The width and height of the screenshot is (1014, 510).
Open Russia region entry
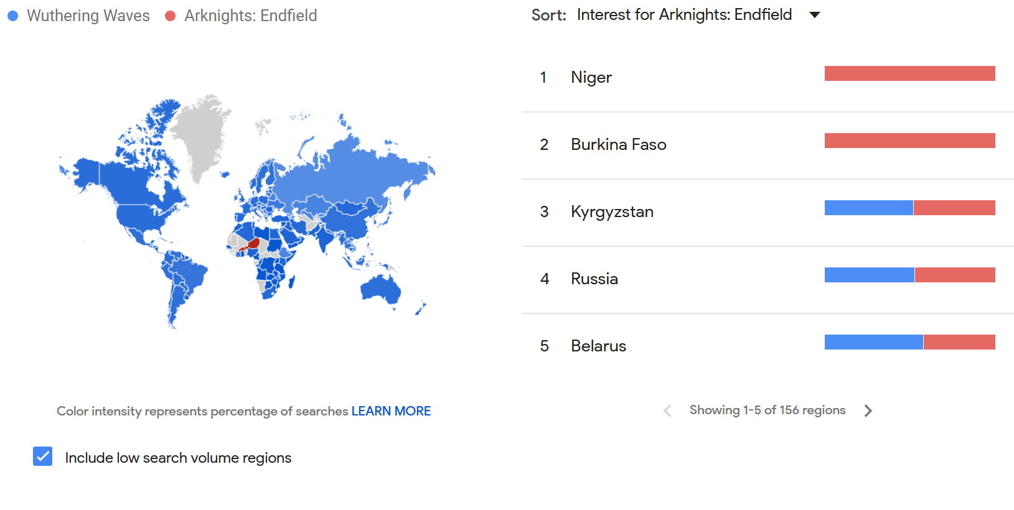[594, 279]
